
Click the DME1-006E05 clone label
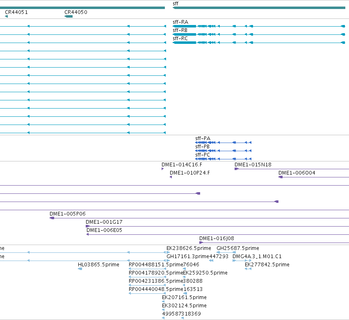pos(105,230)
